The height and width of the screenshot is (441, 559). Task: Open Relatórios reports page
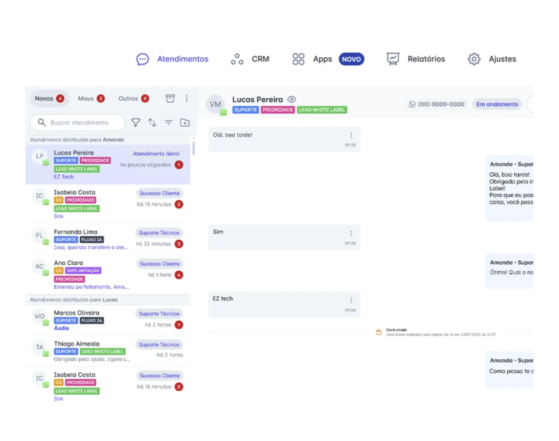point(415,59)
